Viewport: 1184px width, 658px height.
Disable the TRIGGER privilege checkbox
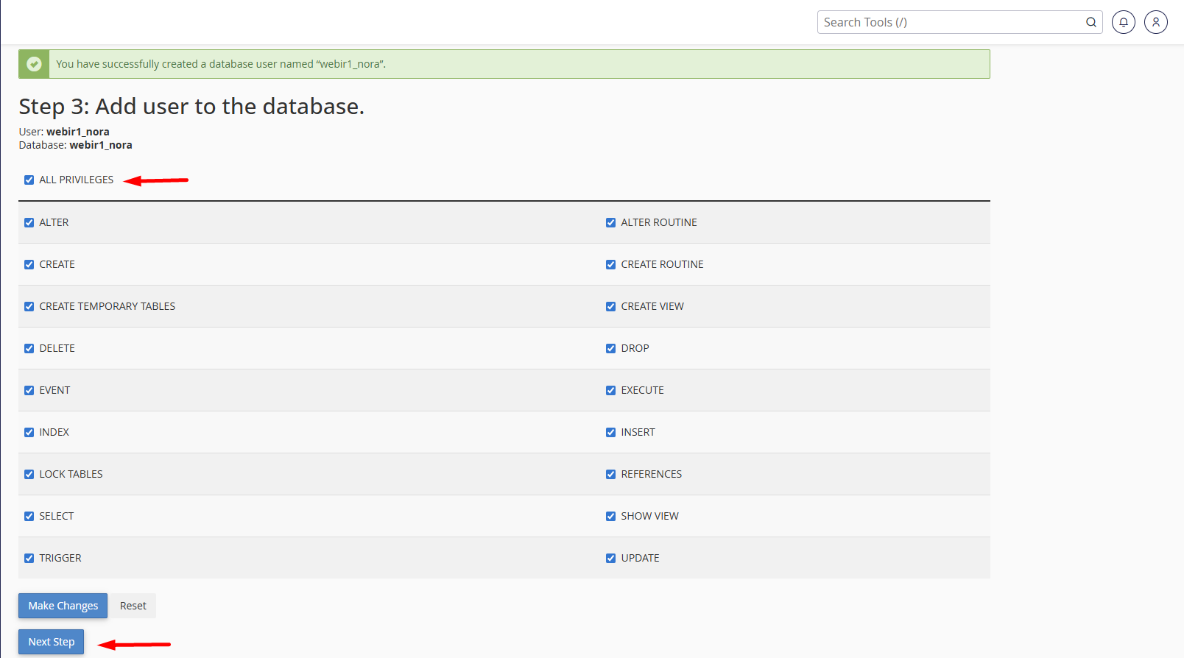(29, 558)
